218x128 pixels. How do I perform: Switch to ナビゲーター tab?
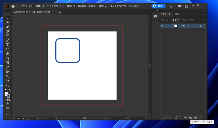click(x=166, y=14)
